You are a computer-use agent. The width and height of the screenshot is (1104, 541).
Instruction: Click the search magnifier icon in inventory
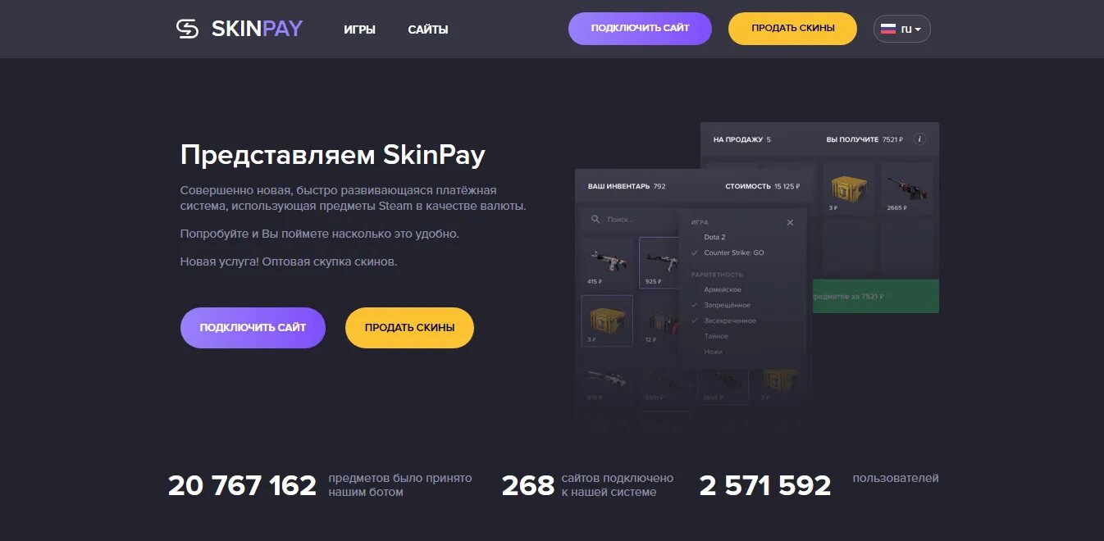tap(595, 220)
